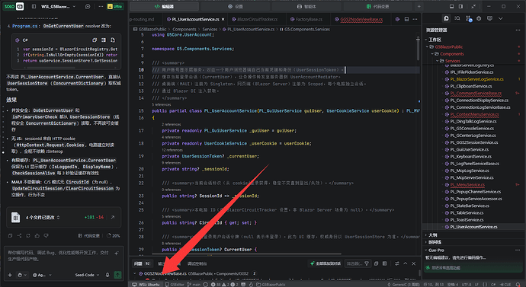Image resolution: width=526 pixels, height=287 pixels.
Task: Open editor tab bar more actions
Action: tap(415, 20)
